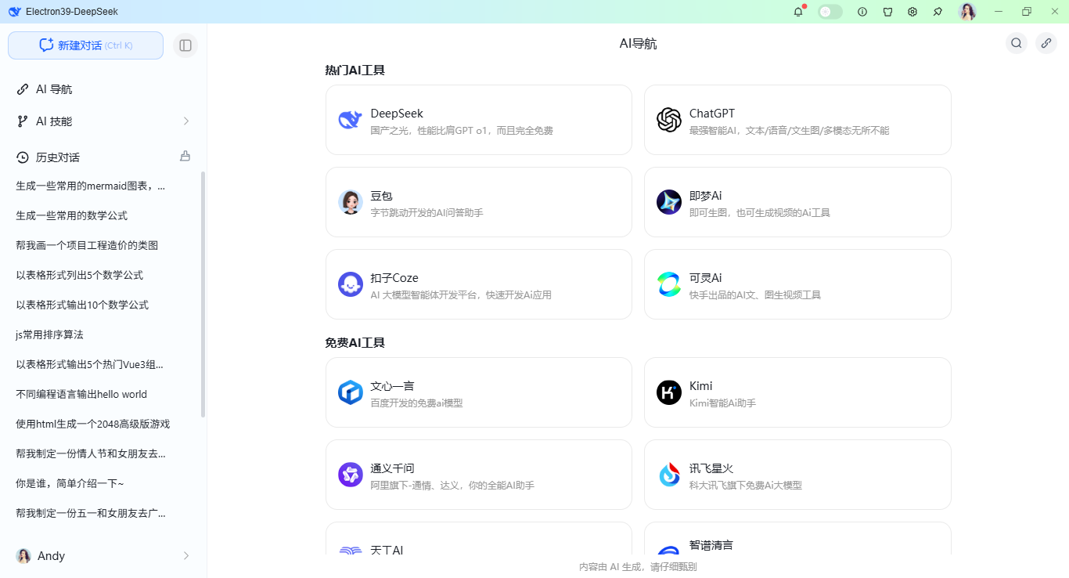The height and width of the screenshot is (578, 1069).
Task: Click the Kimi logo icon
Action: coord(669,392)
